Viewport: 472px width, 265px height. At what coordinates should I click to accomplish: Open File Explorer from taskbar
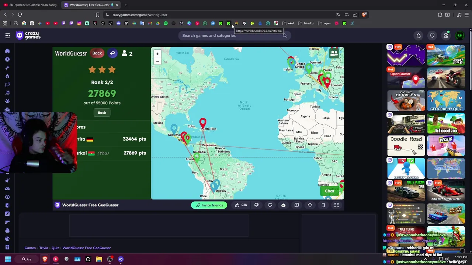[x=99, y=259]
